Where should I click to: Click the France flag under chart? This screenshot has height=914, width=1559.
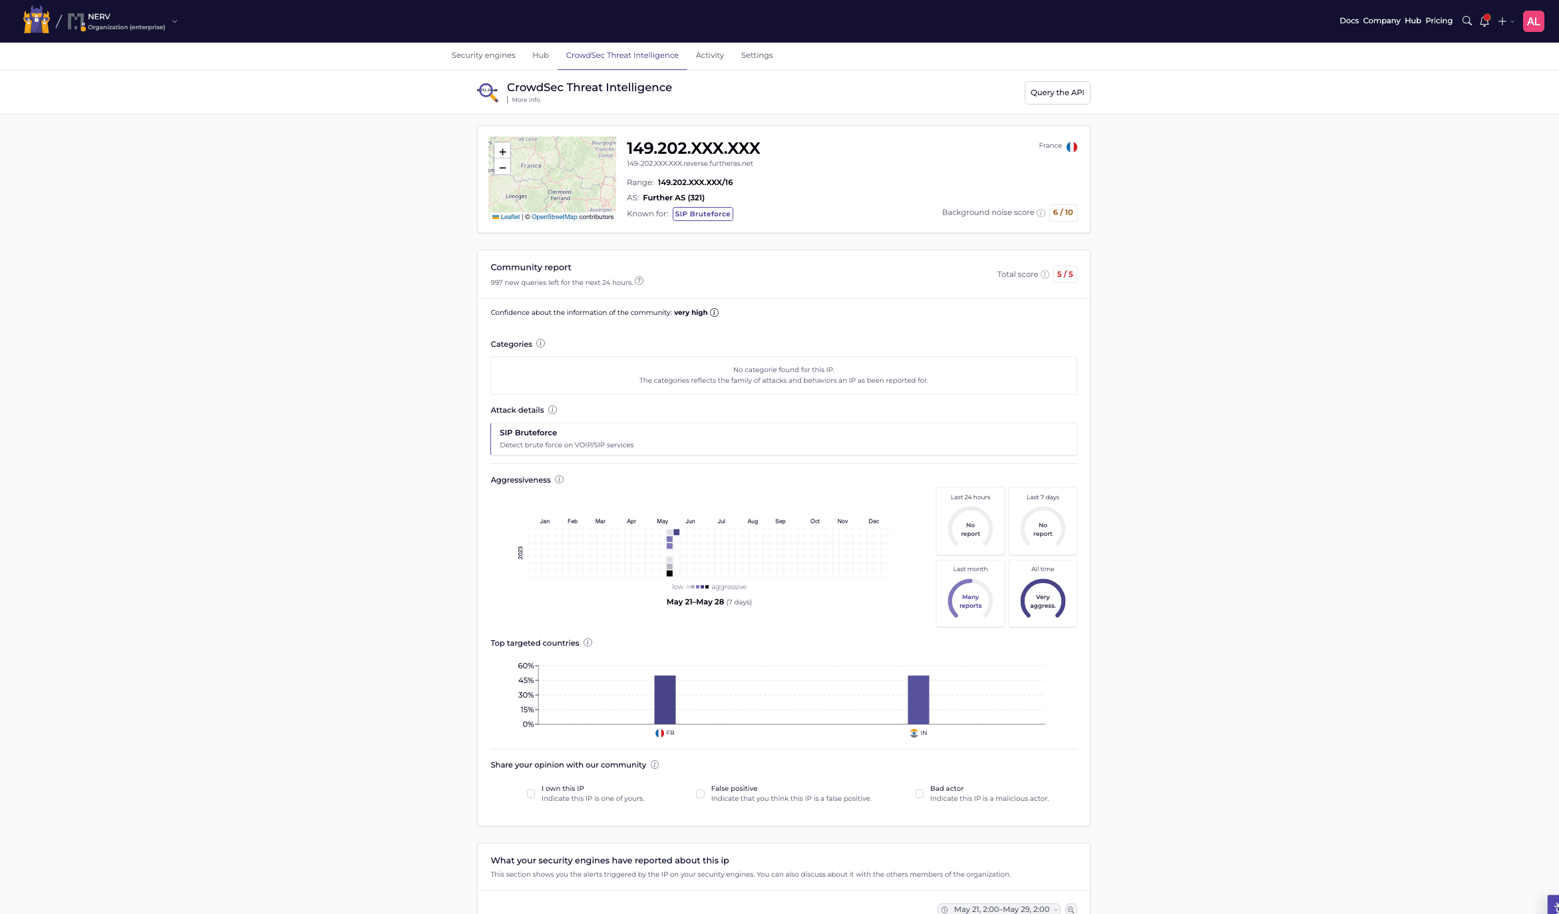click(x=659, y=733)
